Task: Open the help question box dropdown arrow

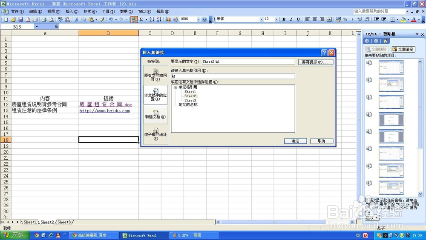Action: [407, 11]
